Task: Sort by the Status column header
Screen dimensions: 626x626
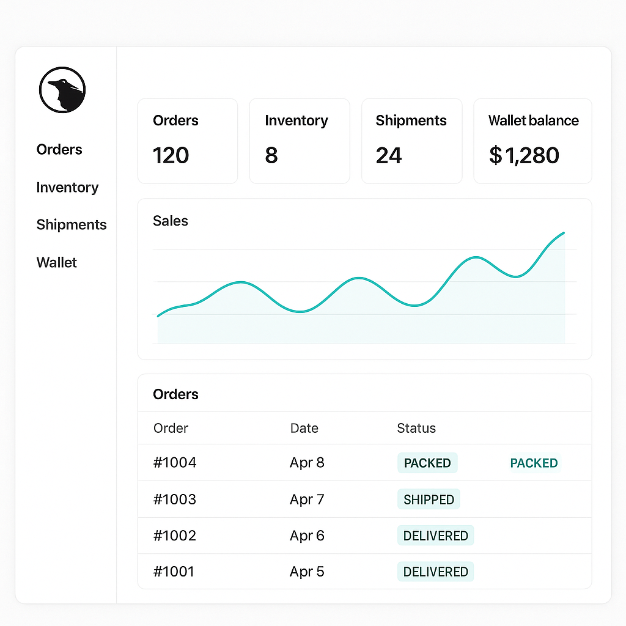Action: pyautogui.click(x=416, y=429)
